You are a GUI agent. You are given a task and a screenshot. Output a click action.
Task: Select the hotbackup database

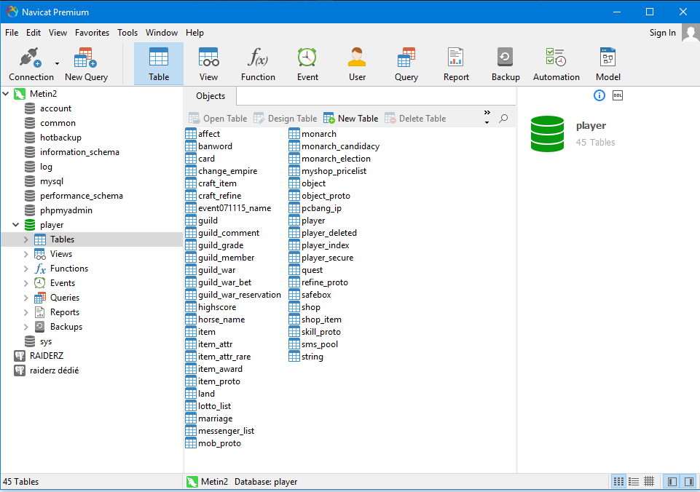click(60, 138)
